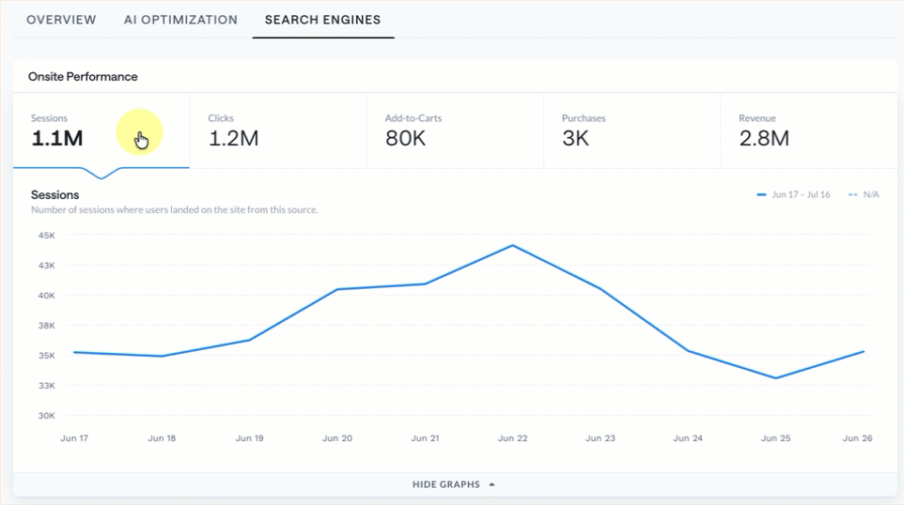Click the Jun 25 lowest data point
Image resolution: width=904 pixels, height=505 pixels.
pyautogui.click(x=775, y=378)
